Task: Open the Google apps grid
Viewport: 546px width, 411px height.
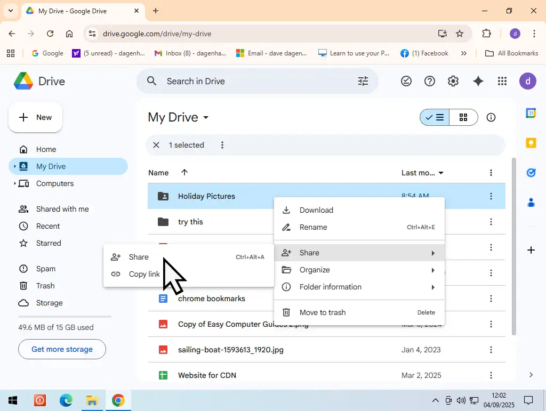Action: (502, 81)
